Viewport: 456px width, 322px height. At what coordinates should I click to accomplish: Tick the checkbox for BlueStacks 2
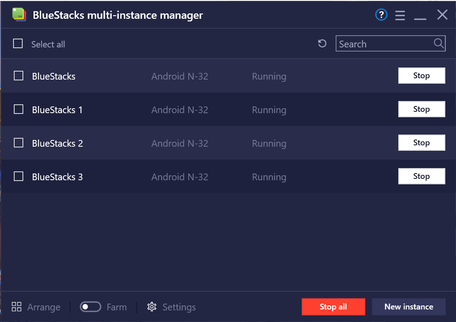19,143
